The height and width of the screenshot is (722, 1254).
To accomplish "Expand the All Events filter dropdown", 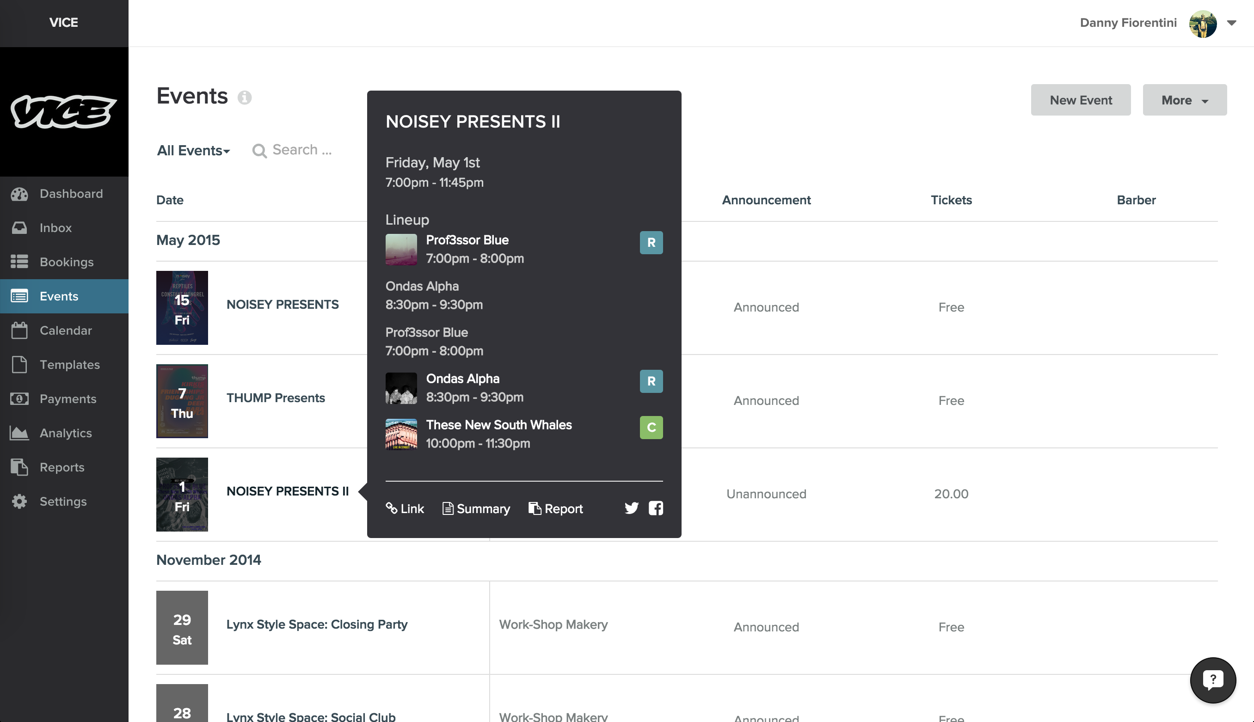I will pos(193,151).
